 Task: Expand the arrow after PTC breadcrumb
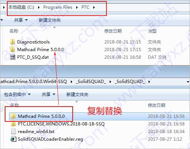coord(94,8)
